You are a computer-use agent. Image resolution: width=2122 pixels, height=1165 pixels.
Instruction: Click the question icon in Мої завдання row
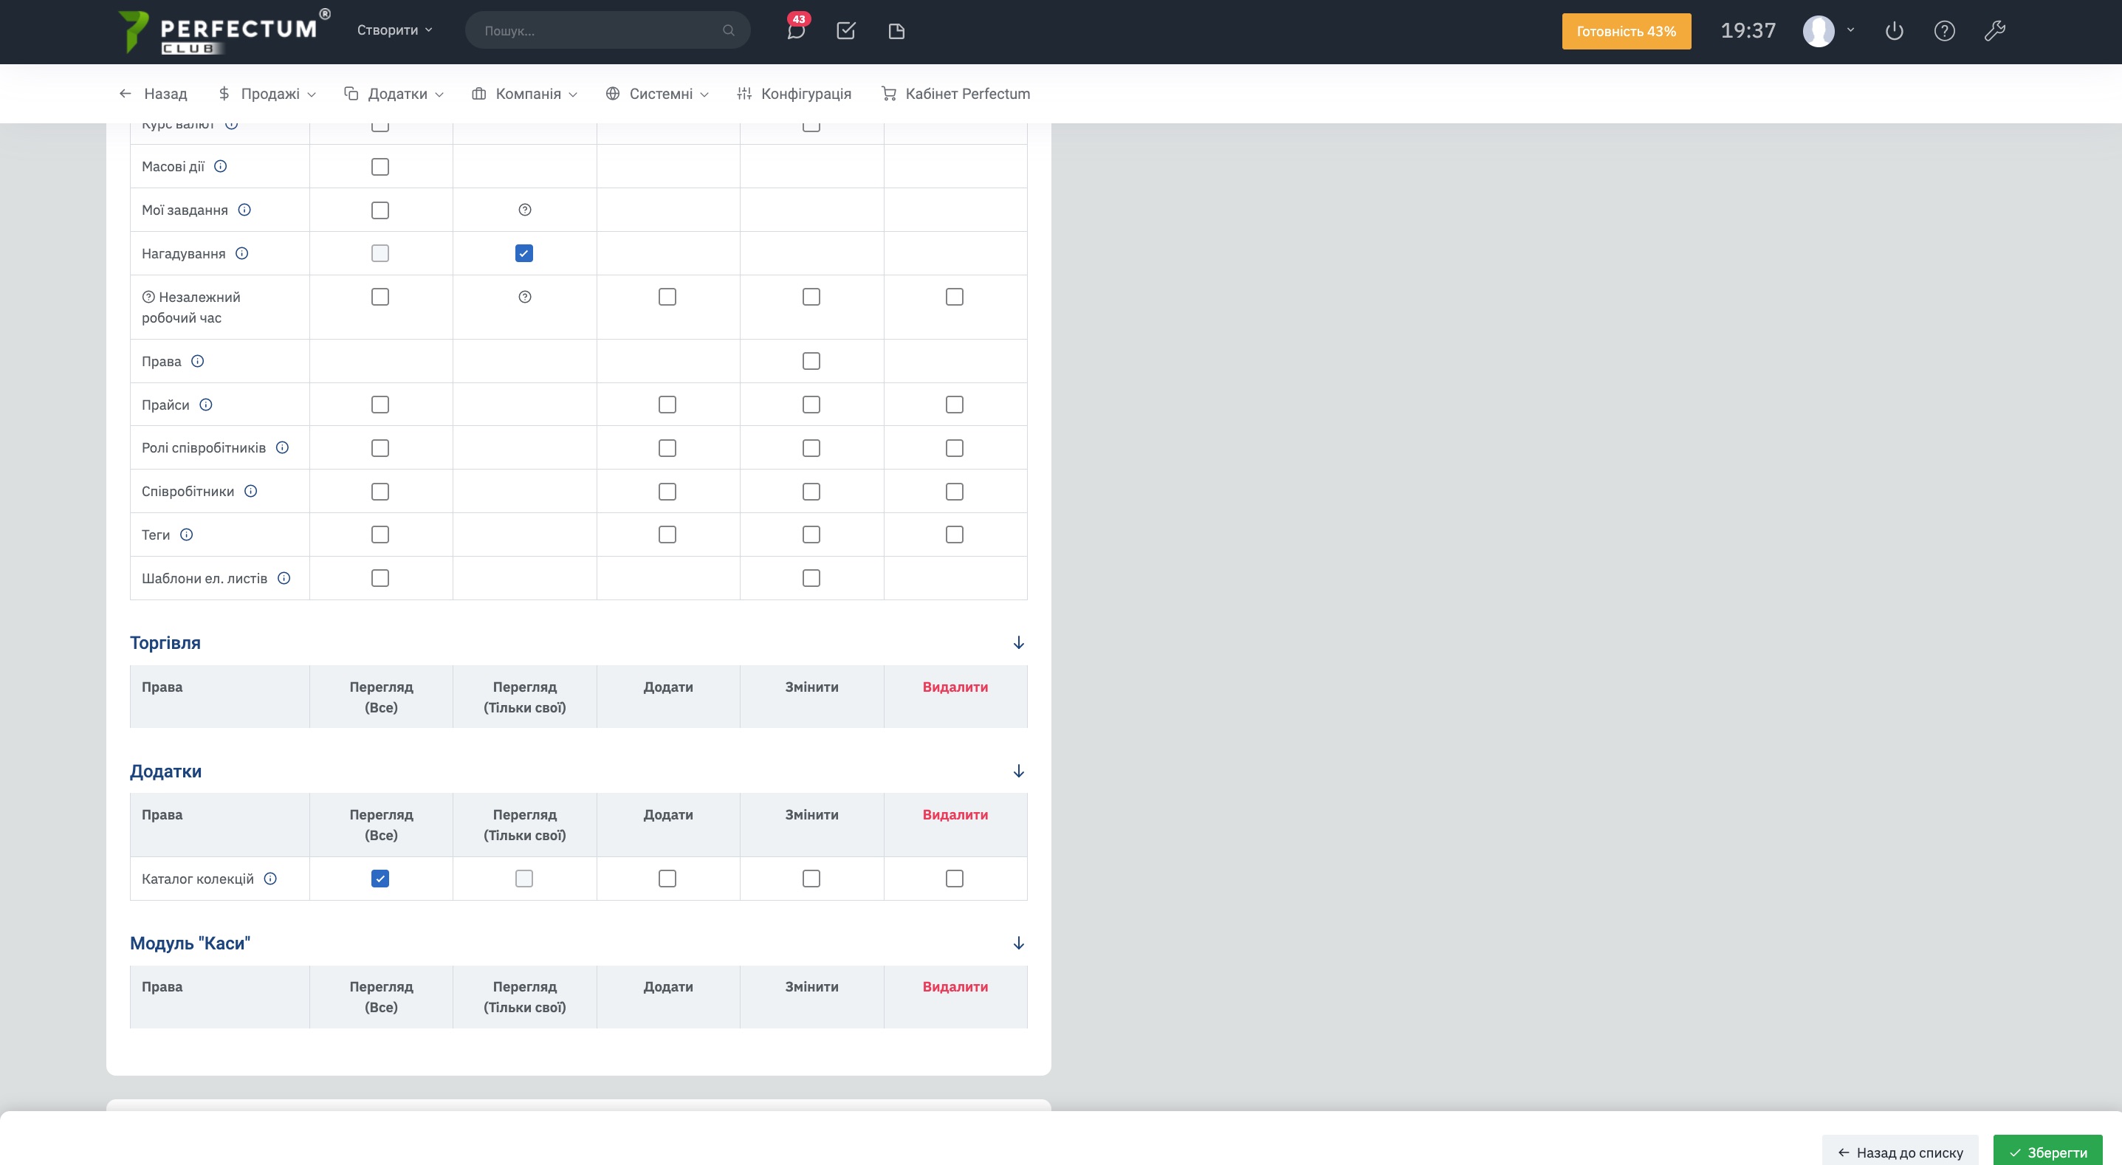pos(525,210)
